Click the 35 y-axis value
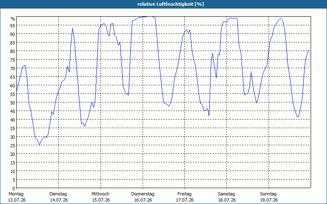 pyautogui.click(x=13, y=128)
